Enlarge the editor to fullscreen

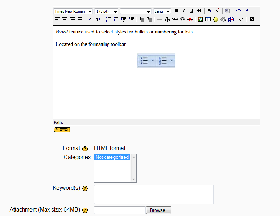(251, 19)
